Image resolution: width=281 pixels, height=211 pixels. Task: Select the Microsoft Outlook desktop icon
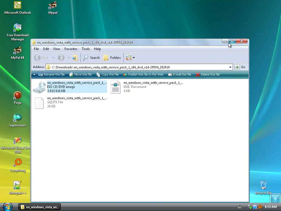click(x=18, y=8)
